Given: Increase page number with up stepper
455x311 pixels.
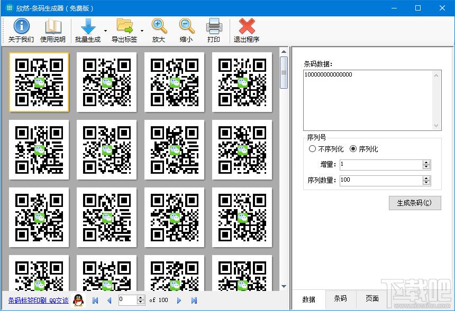Looking at the screenshot, I should click(x=141, y=298).
